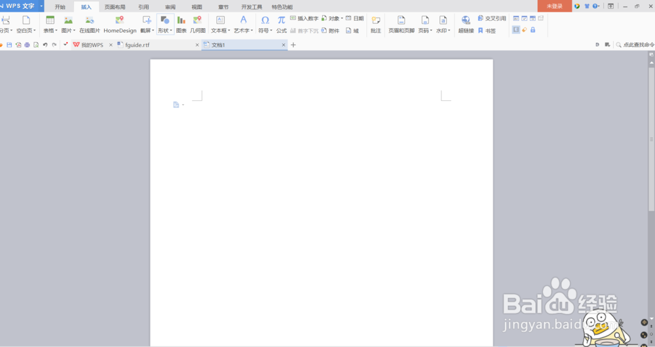Switch to the 章节 (Section) tab
This screenshot has height=347, width=655.
pos(223,7)
